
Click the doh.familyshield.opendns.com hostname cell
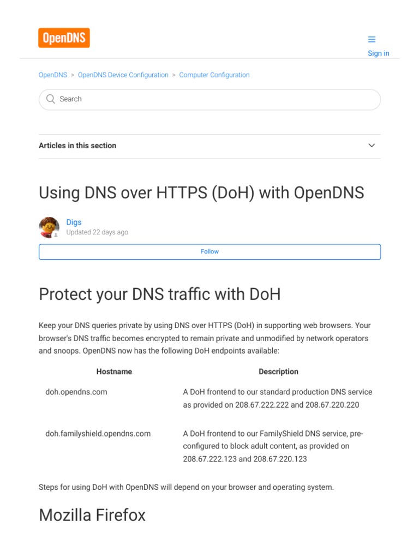(x=98, y=434)
